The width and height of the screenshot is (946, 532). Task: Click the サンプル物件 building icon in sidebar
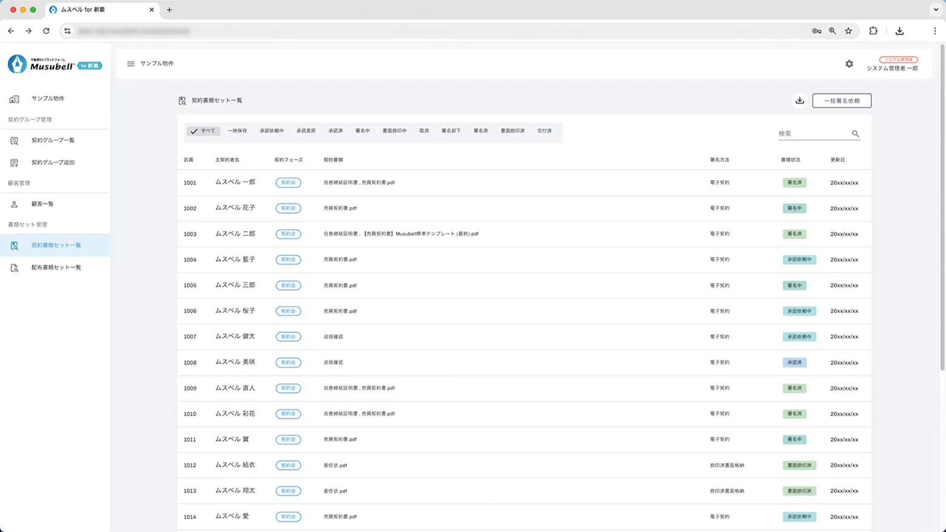click(15, 99)
